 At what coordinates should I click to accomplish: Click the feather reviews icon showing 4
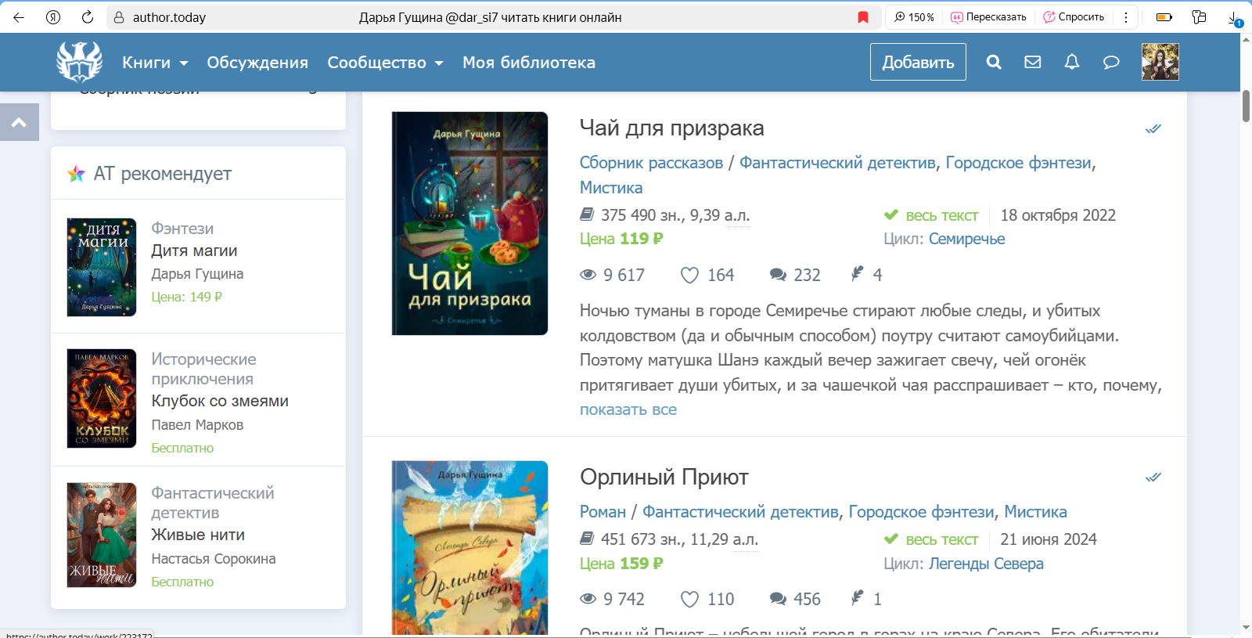(858, 274)
